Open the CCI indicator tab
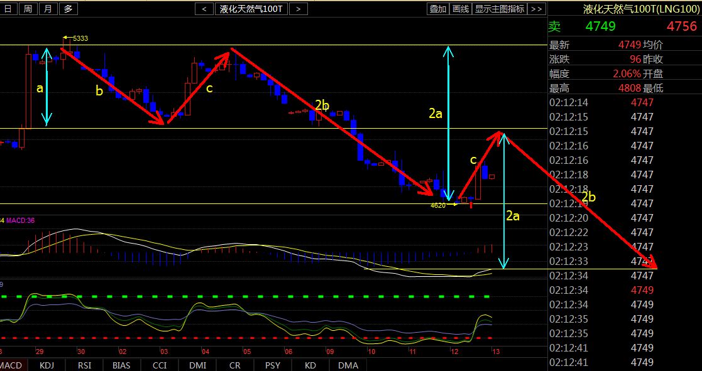 tap(160, 365)
